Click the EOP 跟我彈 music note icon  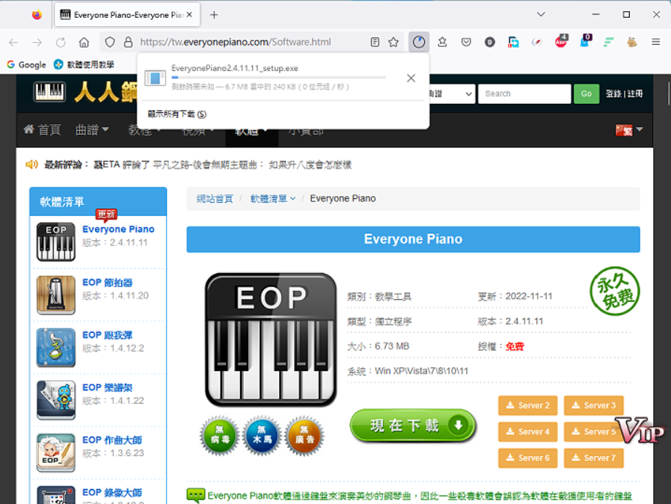coord(55,348)
